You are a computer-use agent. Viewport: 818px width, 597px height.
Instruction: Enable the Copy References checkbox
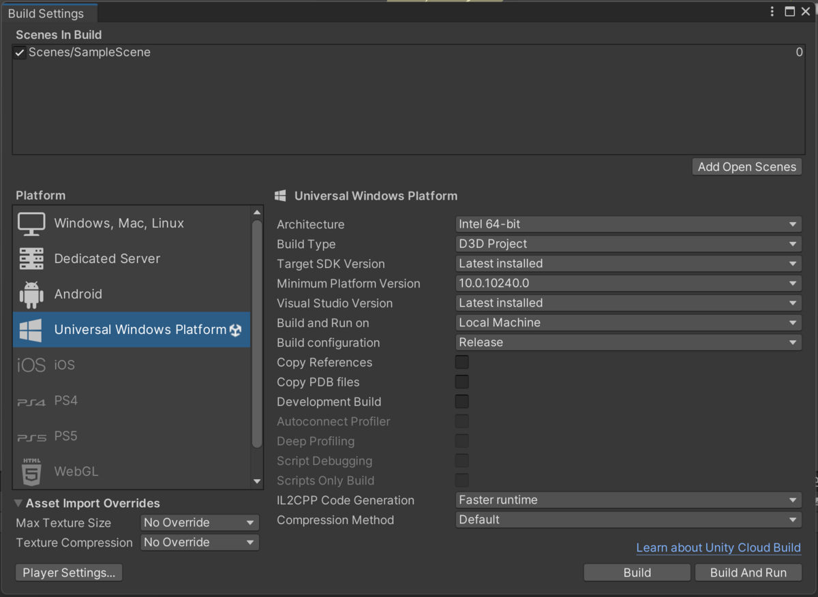462,362
